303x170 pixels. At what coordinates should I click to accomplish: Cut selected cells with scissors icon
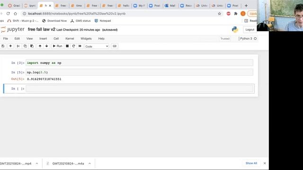(18, 46)
